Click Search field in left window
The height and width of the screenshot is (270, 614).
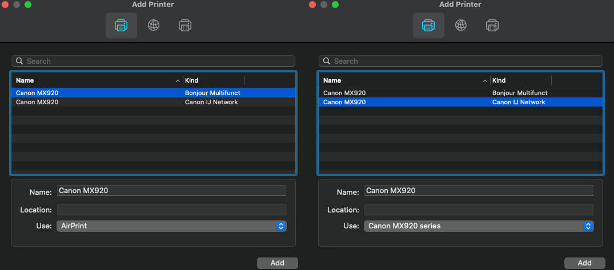[153, 61]
